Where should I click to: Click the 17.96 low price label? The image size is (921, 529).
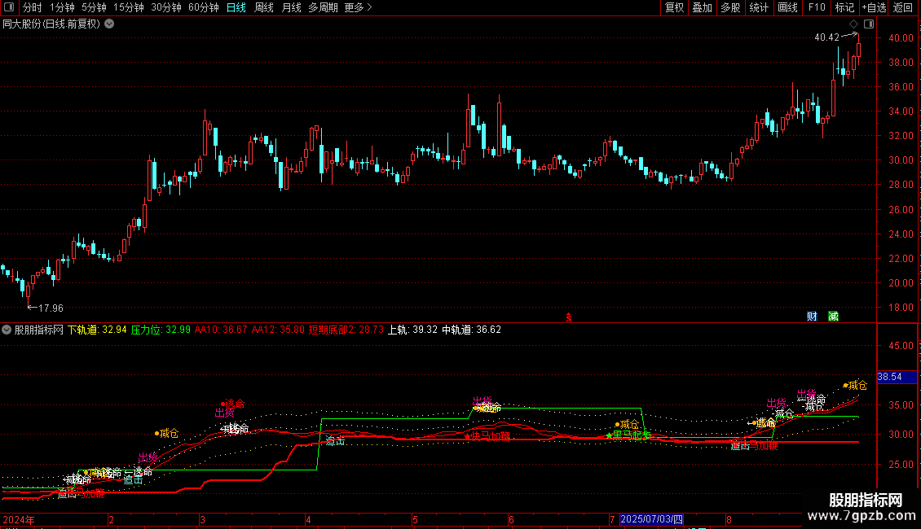pyautogui.click(x=51, y=308)
